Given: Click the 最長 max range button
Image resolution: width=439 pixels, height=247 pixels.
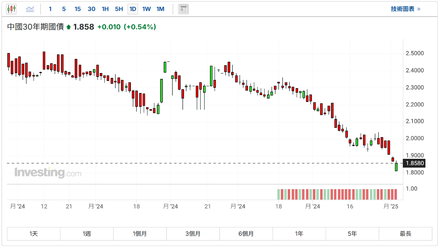Looking at the screenshot, I should (x=405, y=234).
